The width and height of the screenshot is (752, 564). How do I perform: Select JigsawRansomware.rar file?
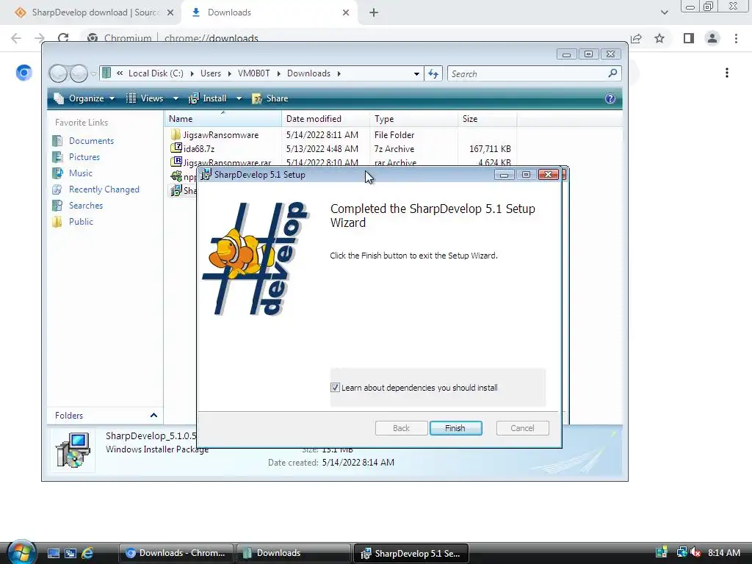[x=227, y=162]
